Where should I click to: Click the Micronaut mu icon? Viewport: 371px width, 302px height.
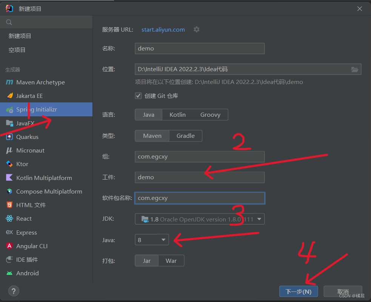pos(9,150)
